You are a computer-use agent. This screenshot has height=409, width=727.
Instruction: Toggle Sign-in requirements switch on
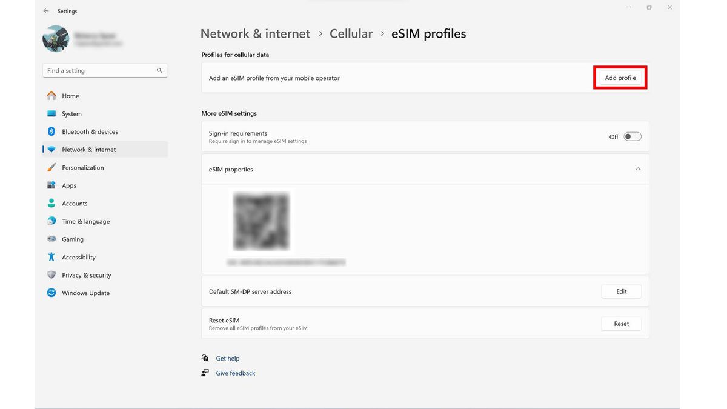click(x=632, y=136)
